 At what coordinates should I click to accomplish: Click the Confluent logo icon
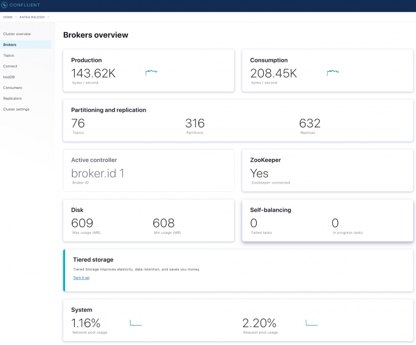(5, 5)
